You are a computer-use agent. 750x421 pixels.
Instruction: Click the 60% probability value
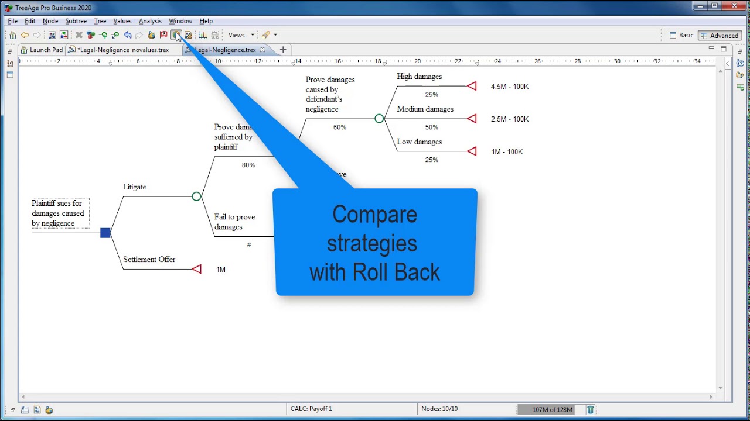point(340,127)
